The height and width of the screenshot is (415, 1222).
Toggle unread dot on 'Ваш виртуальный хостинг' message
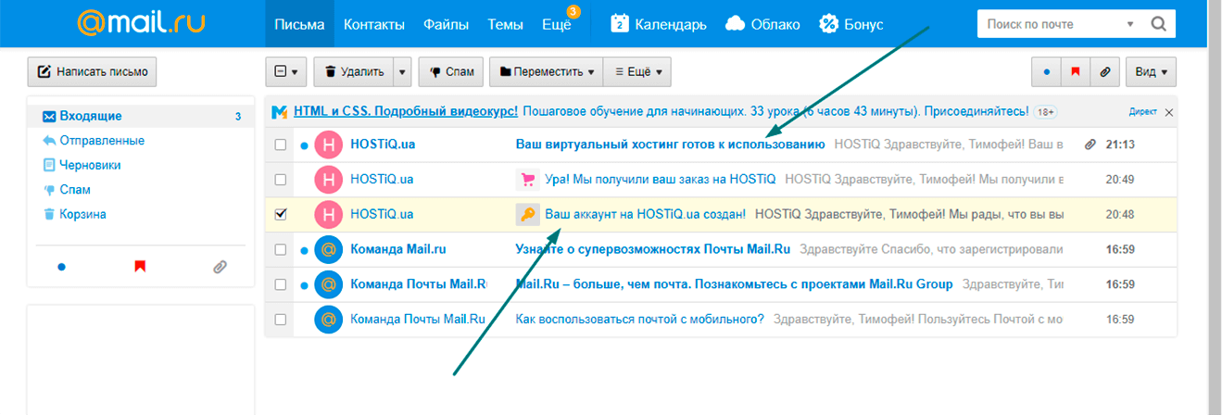pos(304,145)
